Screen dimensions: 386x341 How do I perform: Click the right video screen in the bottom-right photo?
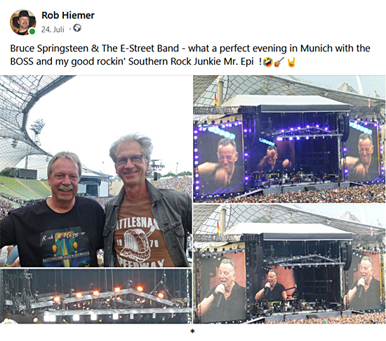coord(364,280)
